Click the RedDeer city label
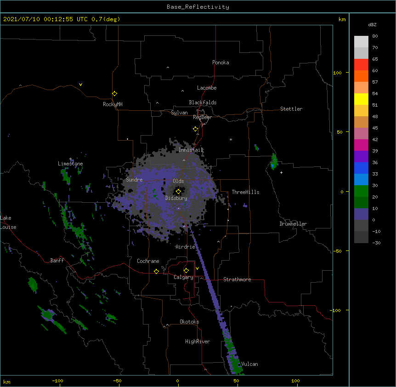This screenshot has width=396, height=387. tap(202, 117)
